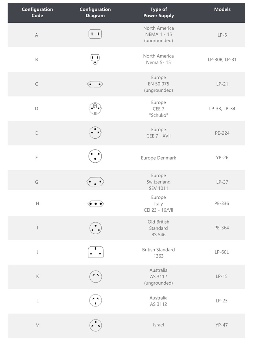Click model PE-224 in row E
Image resolution: width=254 pixels, height=350 pixels.
point(222,133)
